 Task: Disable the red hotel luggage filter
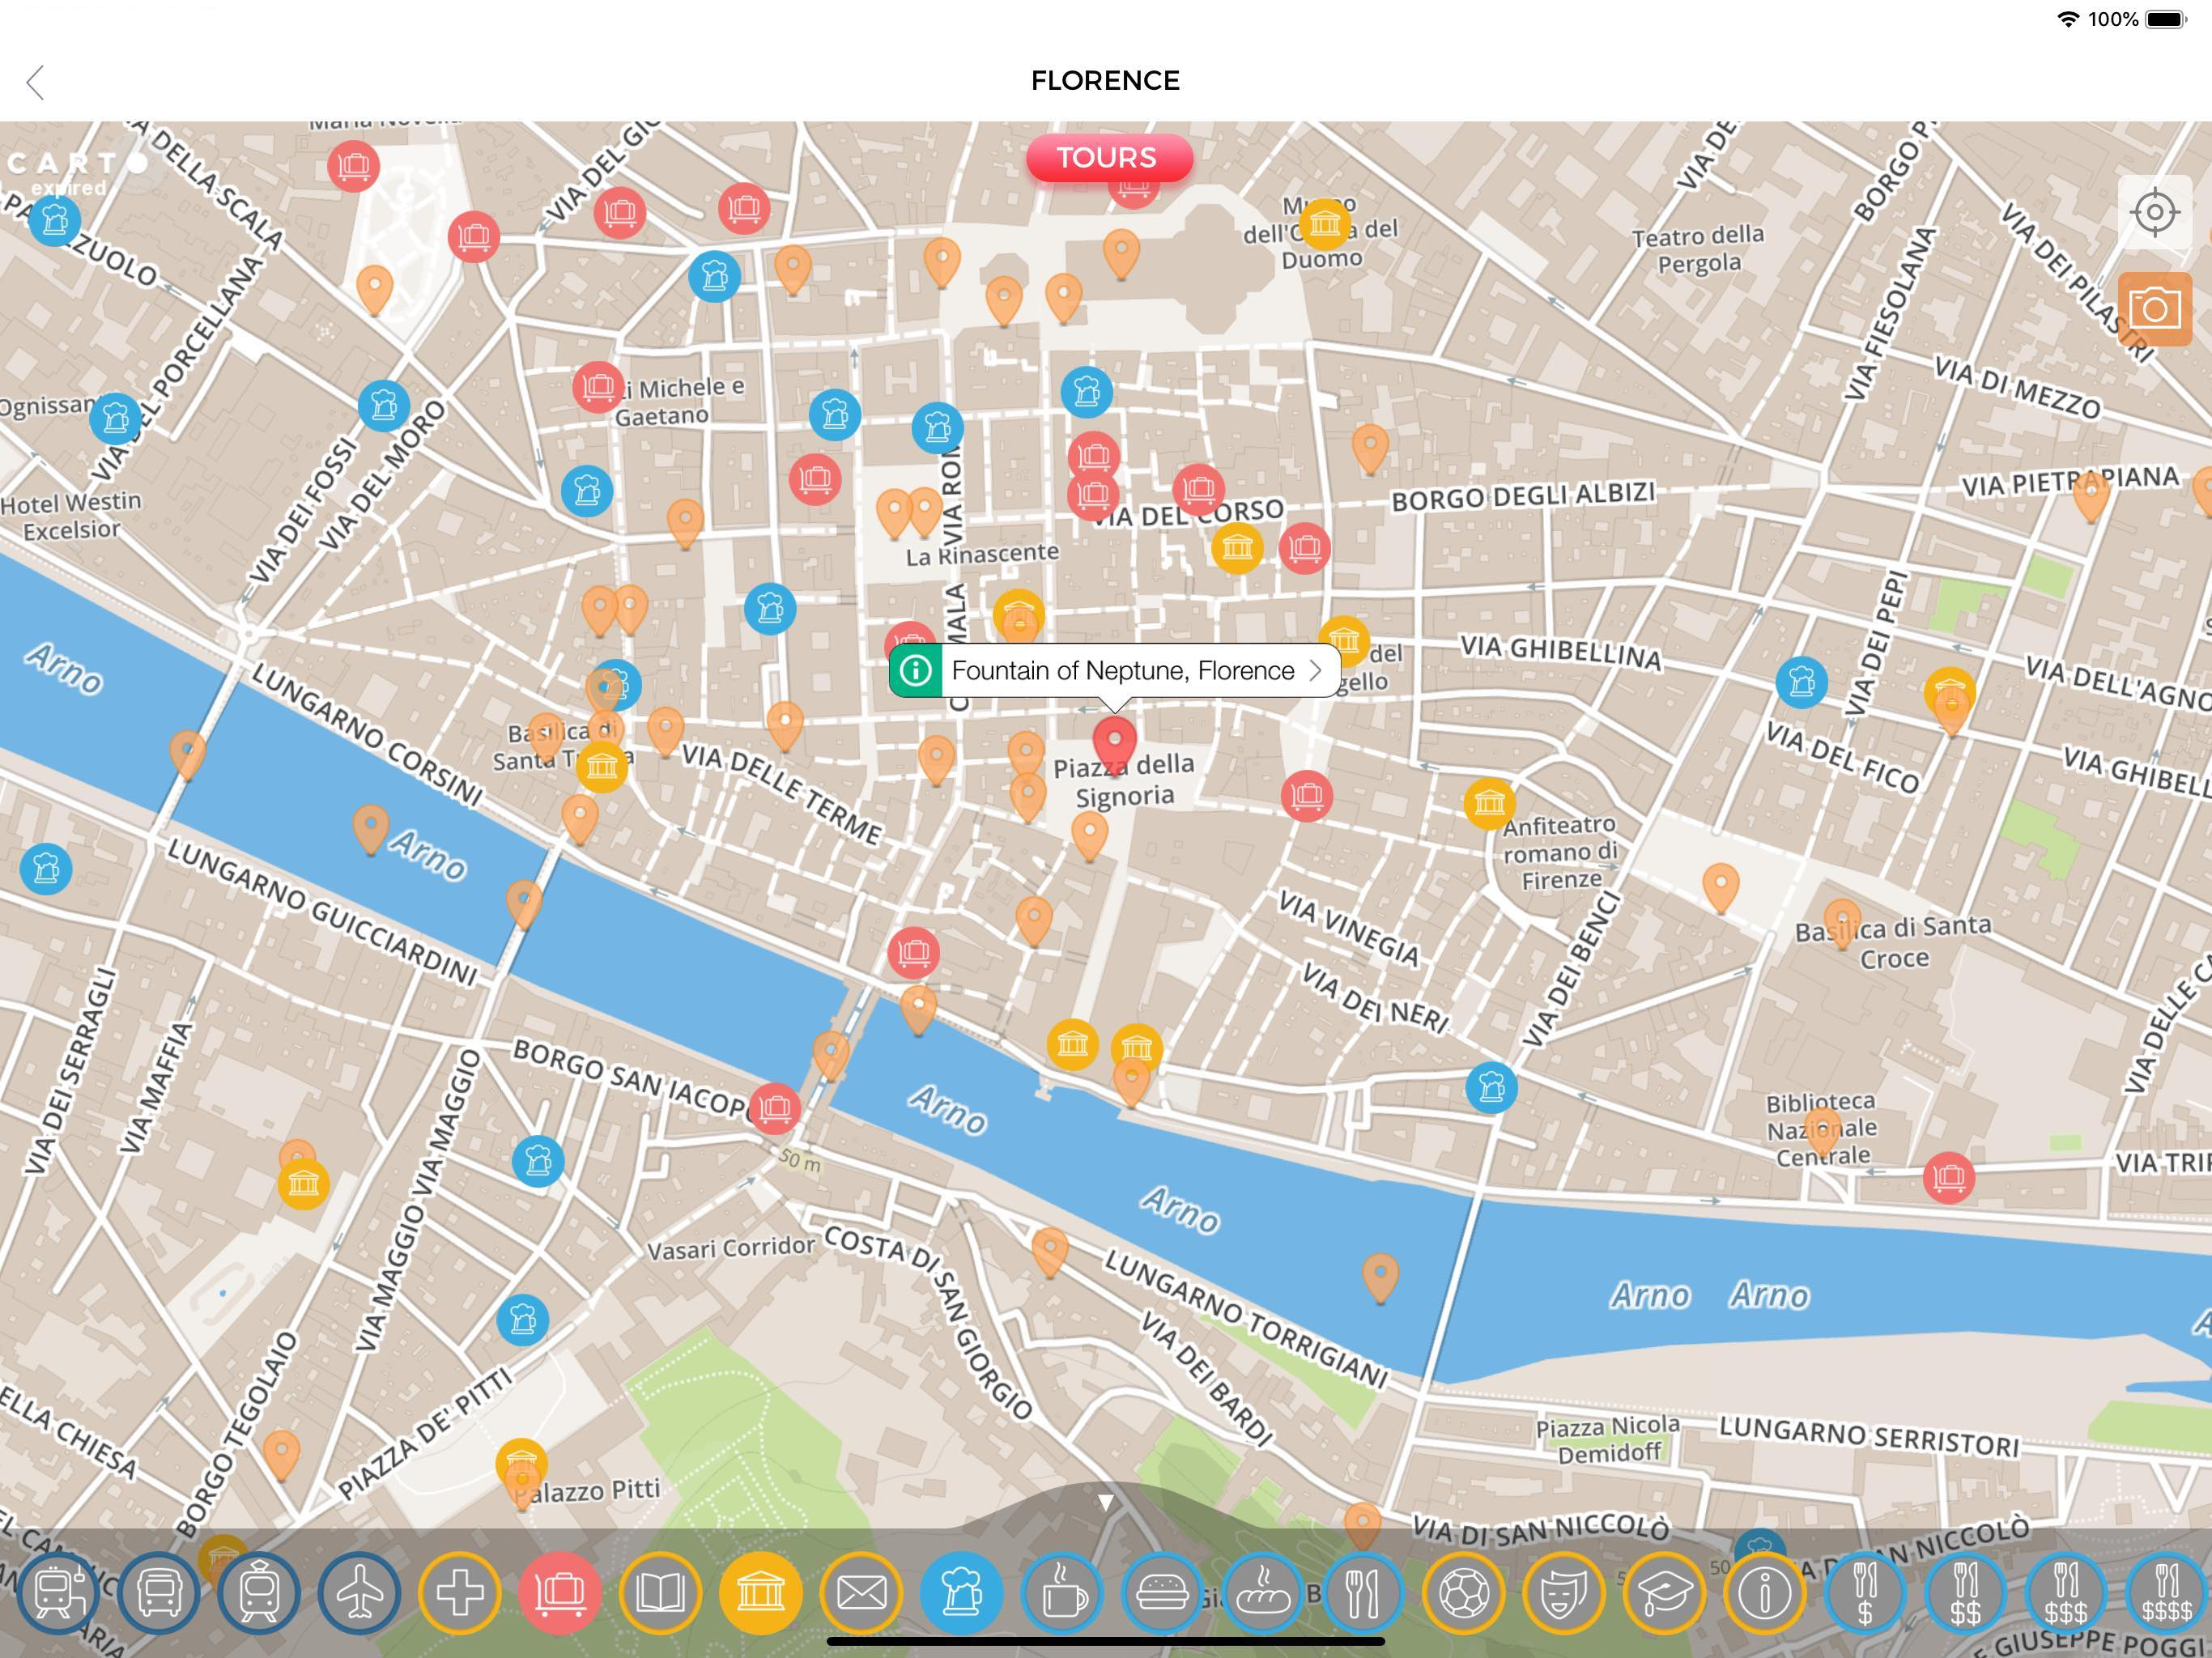[560, 1592]
